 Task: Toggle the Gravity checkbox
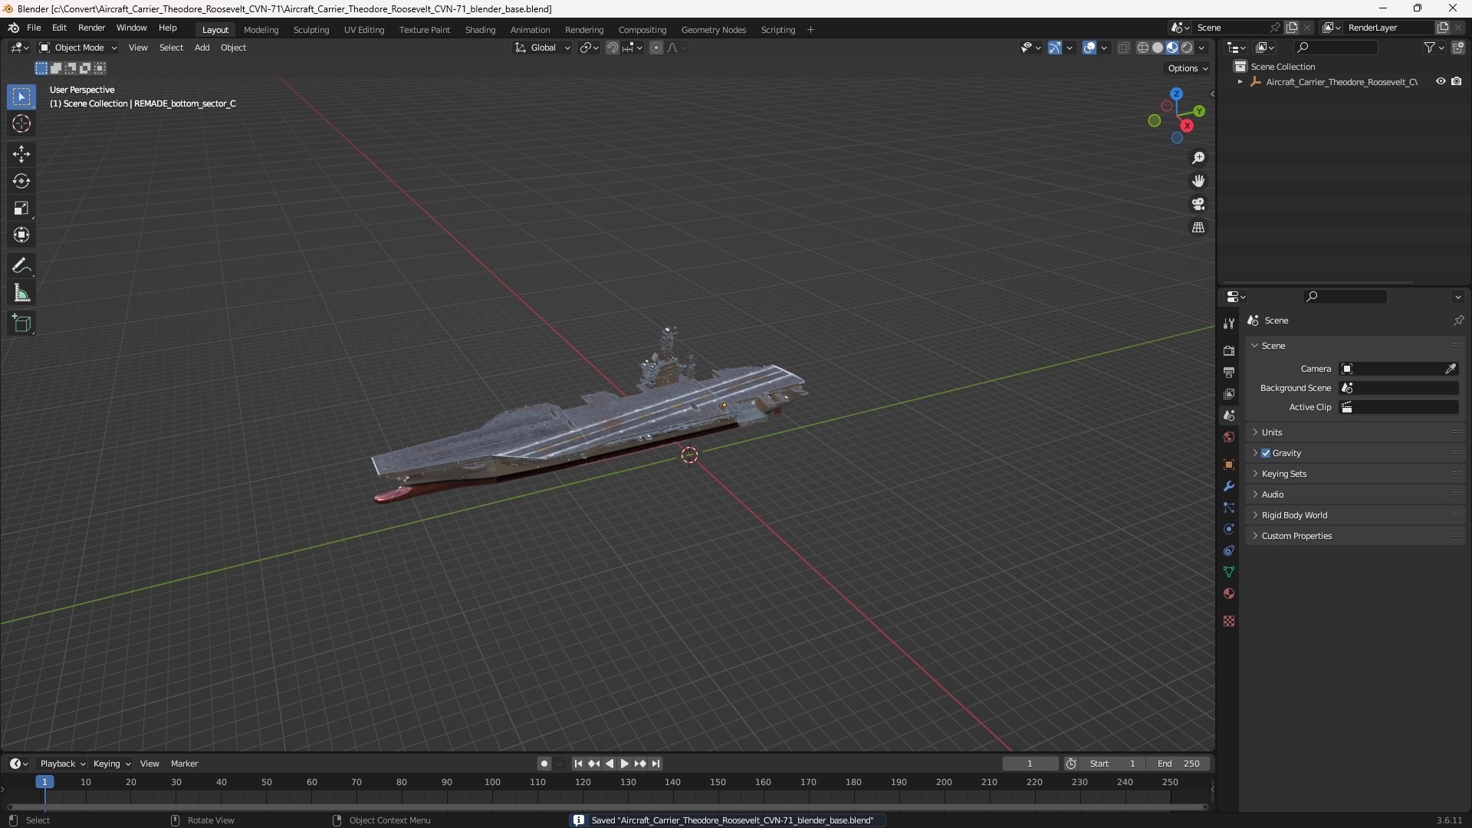[x=1266, y=453]
